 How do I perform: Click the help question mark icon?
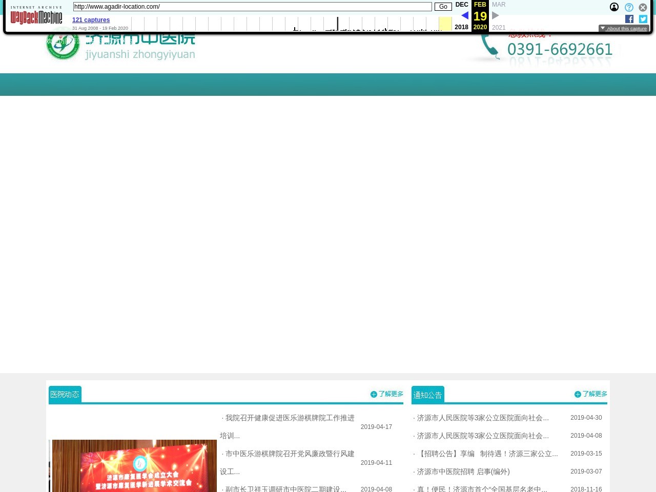pos(629,7)
